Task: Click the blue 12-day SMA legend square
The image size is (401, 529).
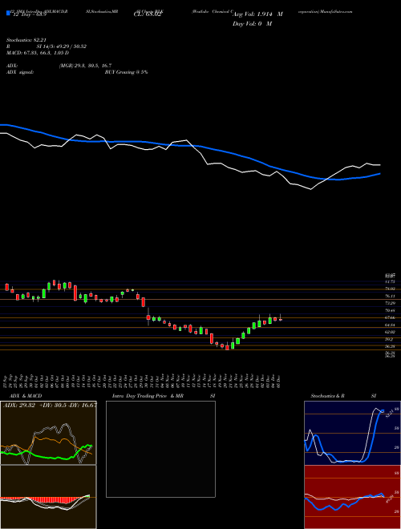Action: (8, 13)
